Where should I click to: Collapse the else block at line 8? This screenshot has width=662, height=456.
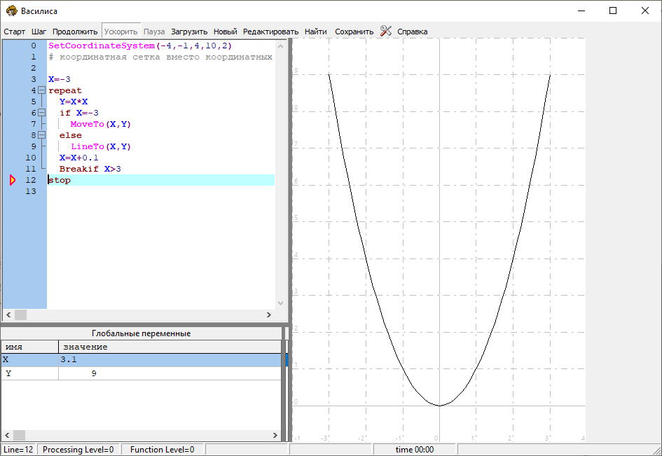41,135
